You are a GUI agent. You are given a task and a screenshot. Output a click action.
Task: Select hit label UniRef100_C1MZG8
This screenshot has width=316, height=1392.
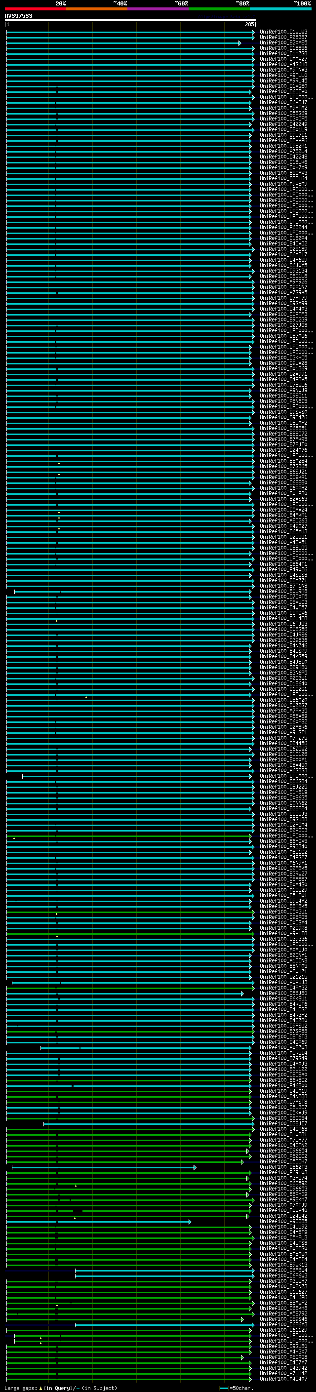(283, 53)
